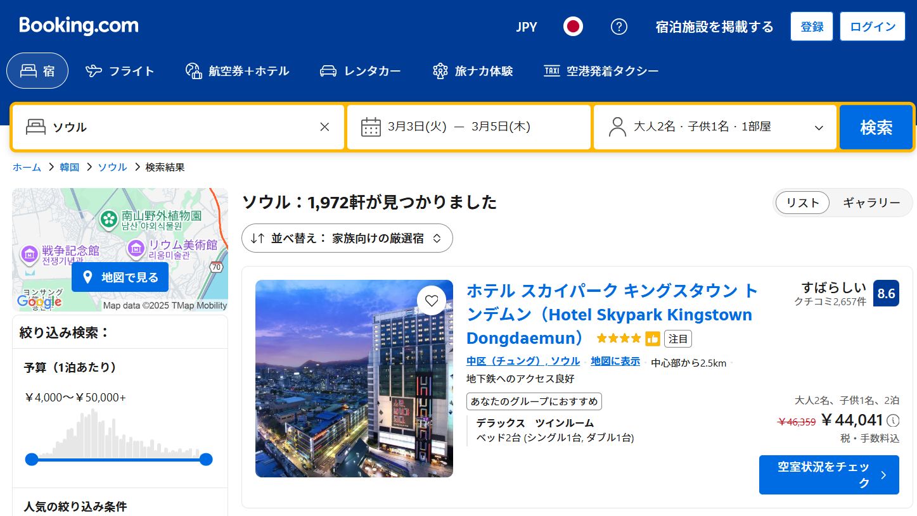Open the 旅ナカ体験 section
917x516 pixels.
[x=440, y=71]
